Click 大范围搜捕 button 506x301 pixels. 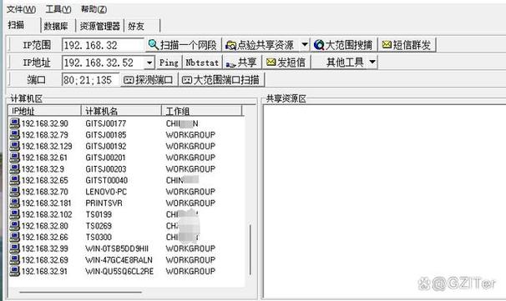343,45
